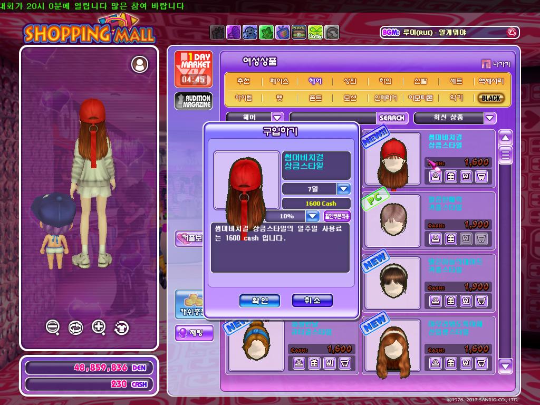Screen dimensions: 540x405
Task: Open the Garden icon in top bar
Action: pos(315,32)
